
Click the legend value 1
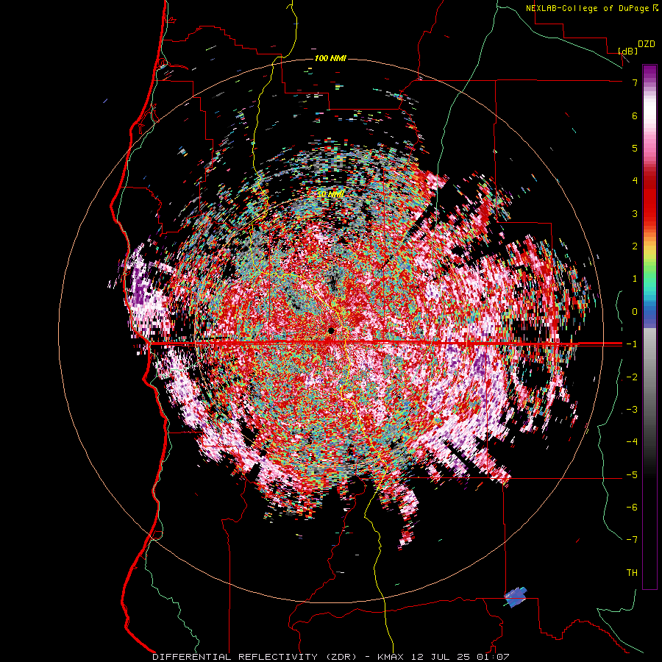pos(635,279)
